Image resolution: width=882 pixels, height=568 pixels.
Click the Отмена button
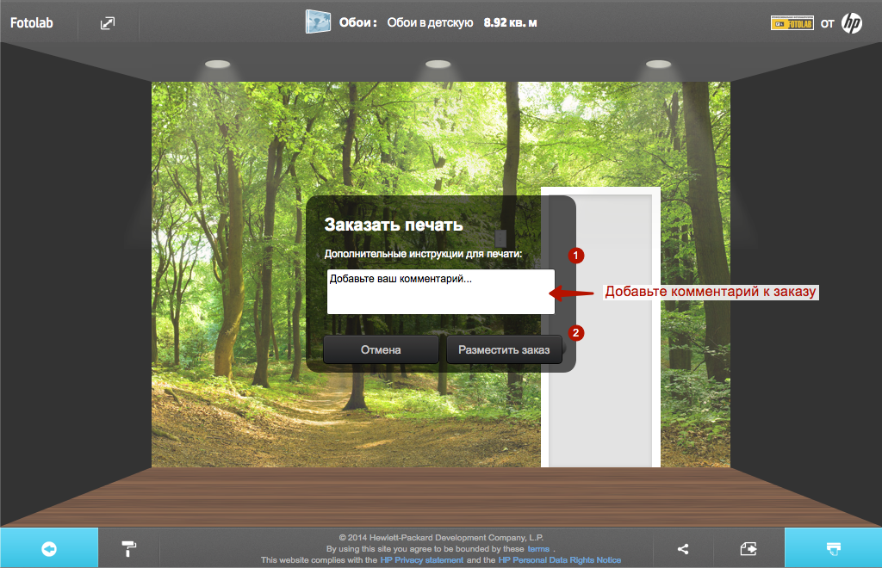pyautogui.click(x=381, y=349)
